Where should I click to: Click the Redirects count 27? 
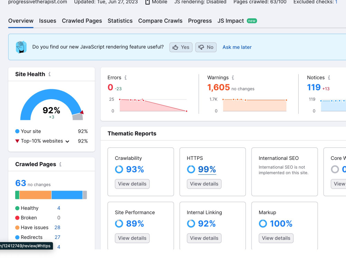pyautogui.click(x=57, y=237)
